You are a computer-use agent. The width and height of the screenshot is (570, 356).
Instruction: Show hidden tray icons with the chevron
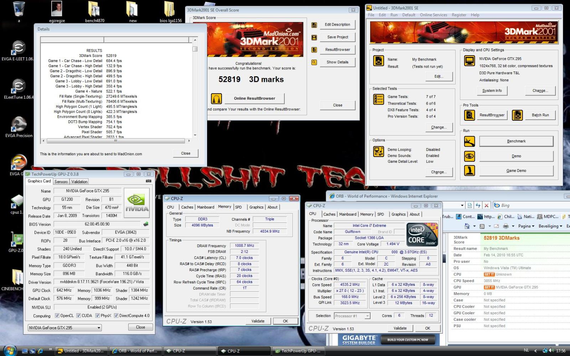[535, 351]
